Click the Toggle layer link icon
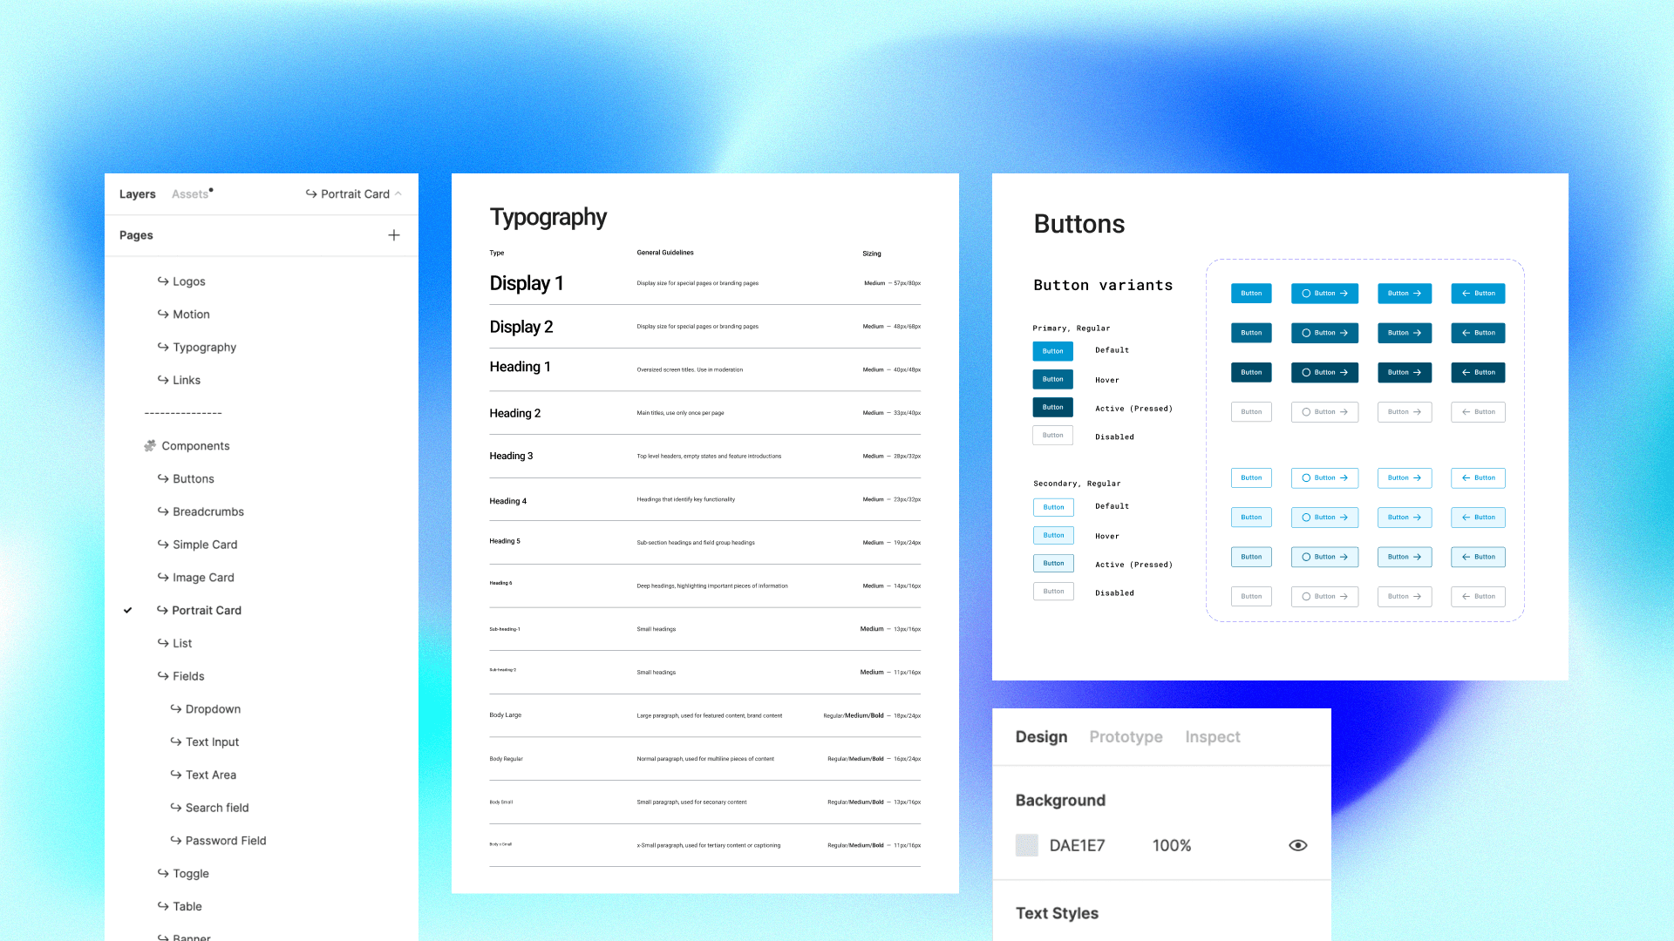Screen dimensions: 1674x941 [161, 873]
